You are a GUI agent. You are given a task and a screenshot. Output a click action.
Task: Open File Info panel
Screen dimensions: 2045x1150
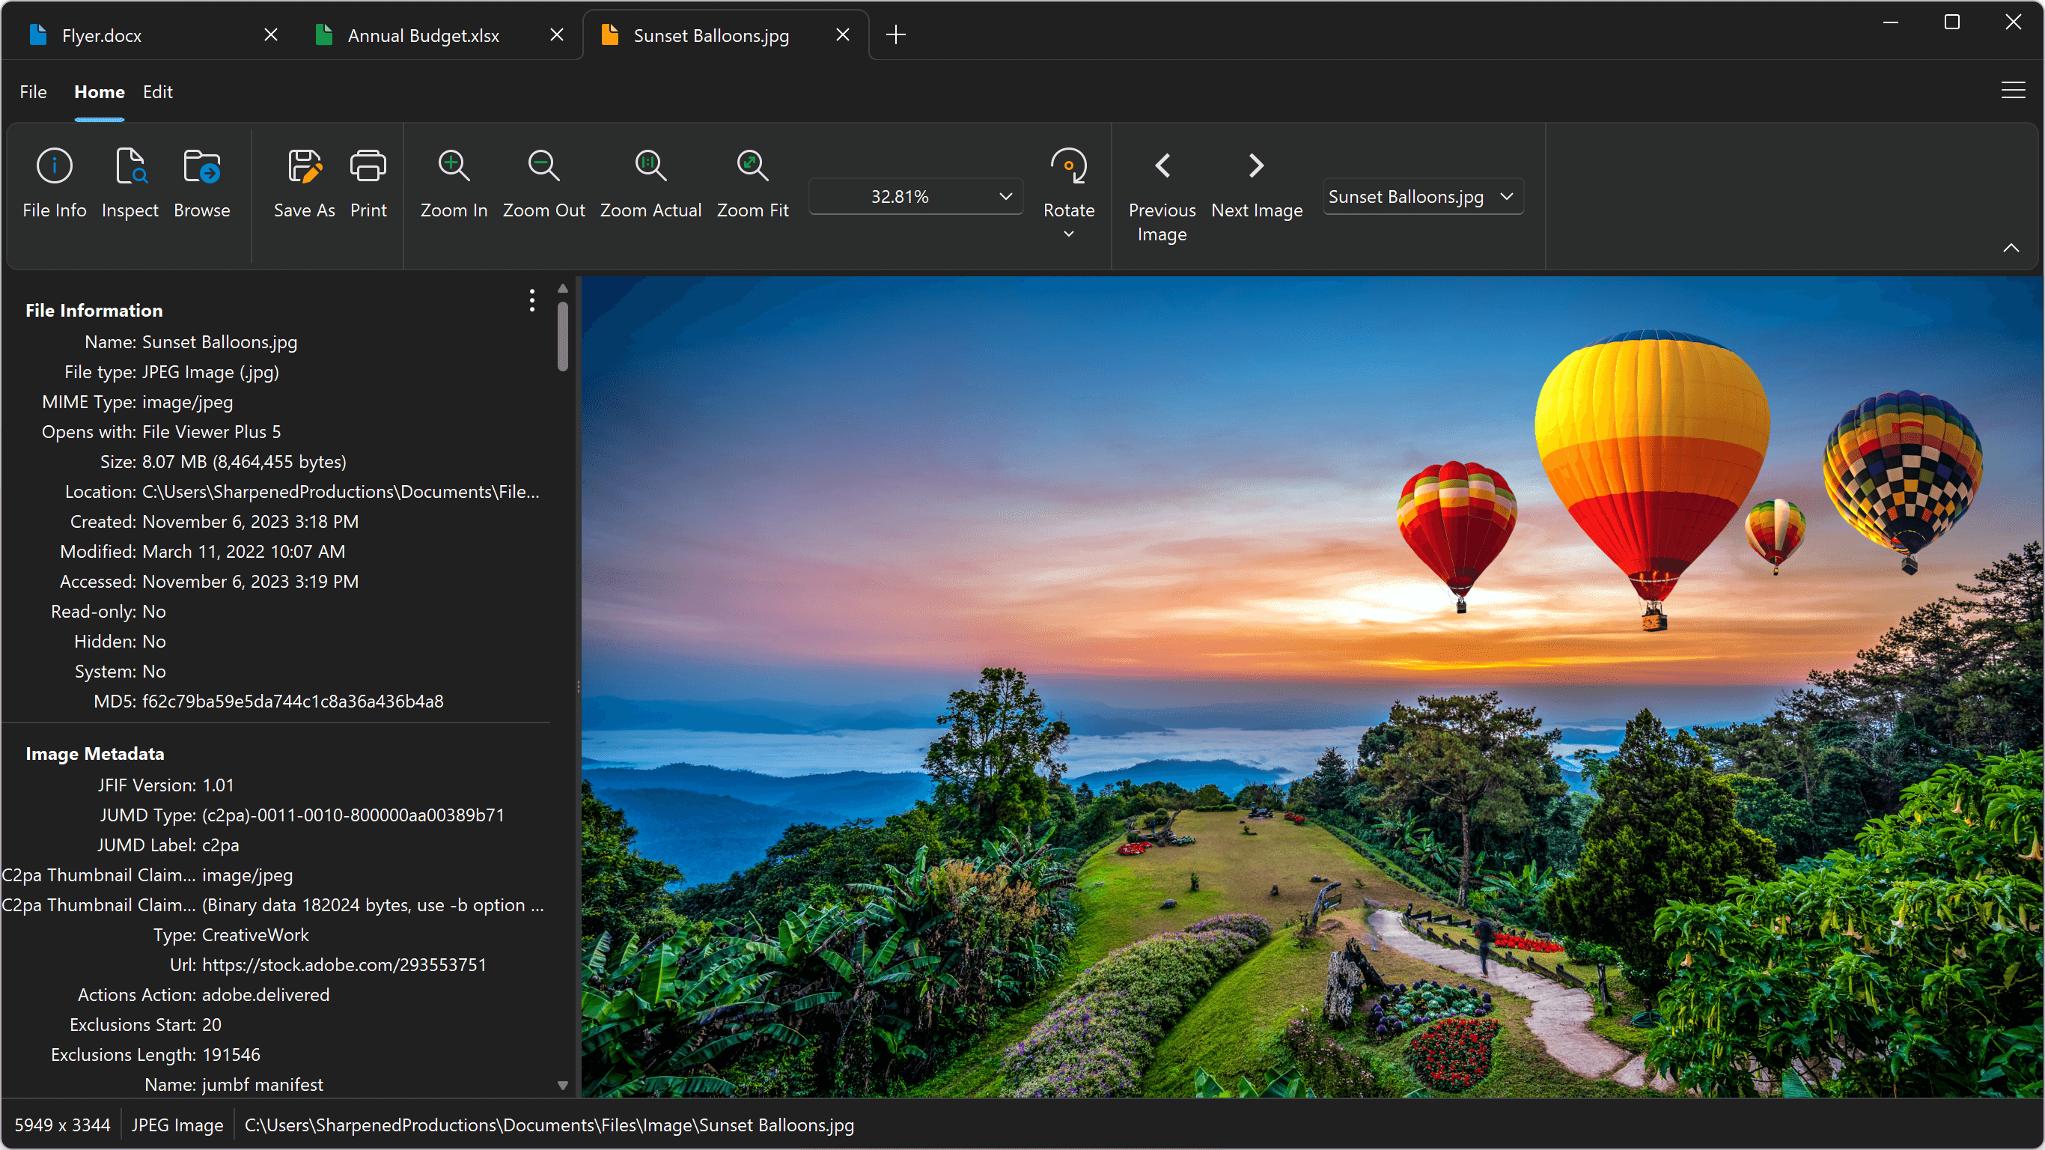(54, 181)
